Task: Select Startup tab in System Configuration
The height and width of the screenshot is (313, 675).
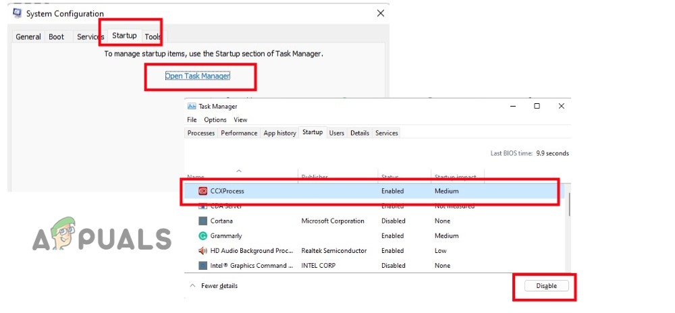Action: 124,36
